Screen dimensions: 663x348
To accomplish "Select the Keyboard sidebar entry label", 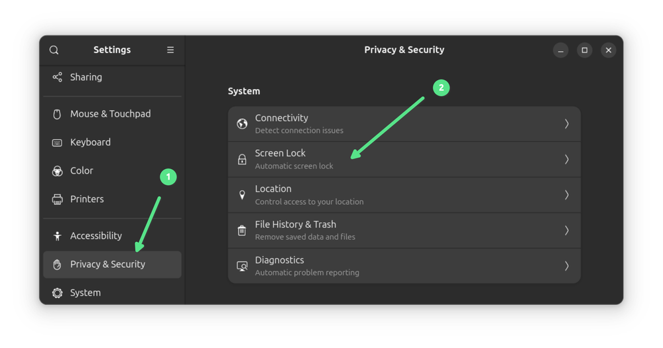I will click(90, 143).
